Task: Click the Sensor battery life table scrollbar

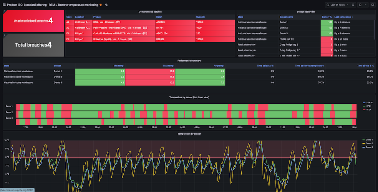Action: pyautogui.click(x=375, y=29)
